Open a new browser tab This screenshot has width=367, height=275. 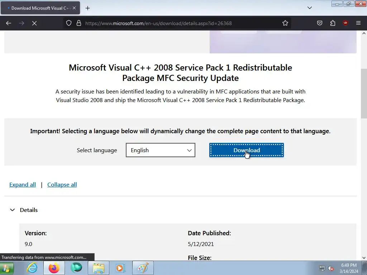pos(87,8)
